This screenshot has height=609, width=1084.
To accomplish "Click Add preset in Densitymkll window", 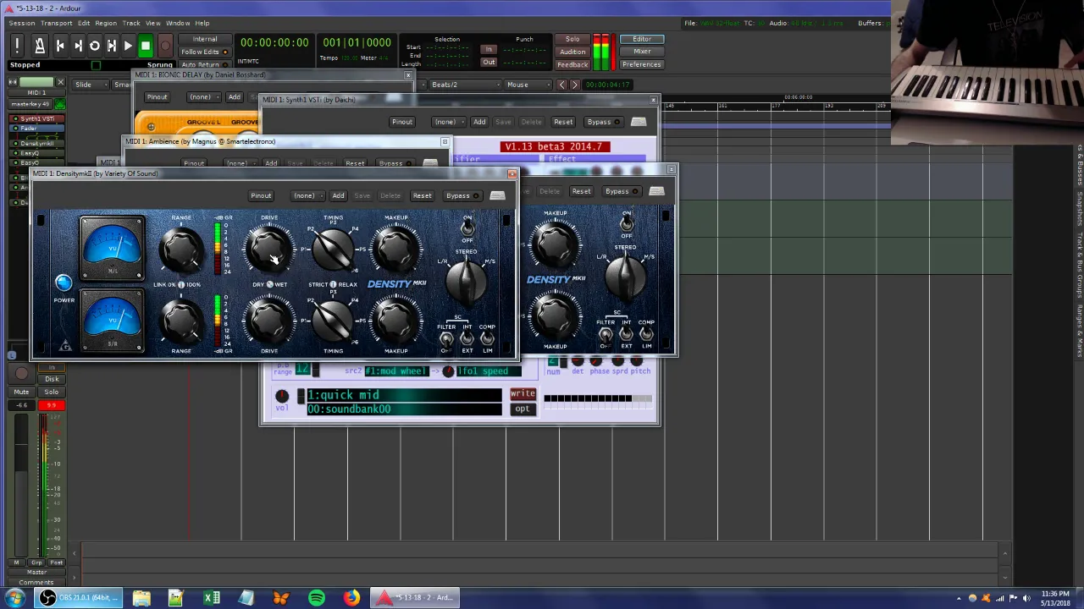I will 338,195.
